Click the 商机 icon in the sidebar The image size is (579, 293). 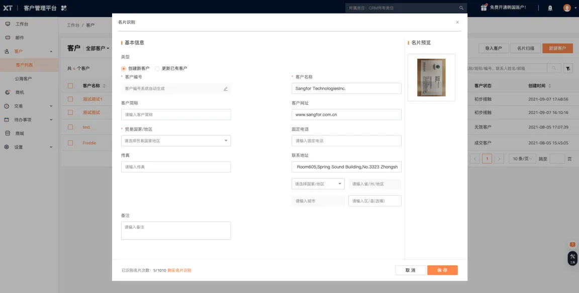click(8, 92)
